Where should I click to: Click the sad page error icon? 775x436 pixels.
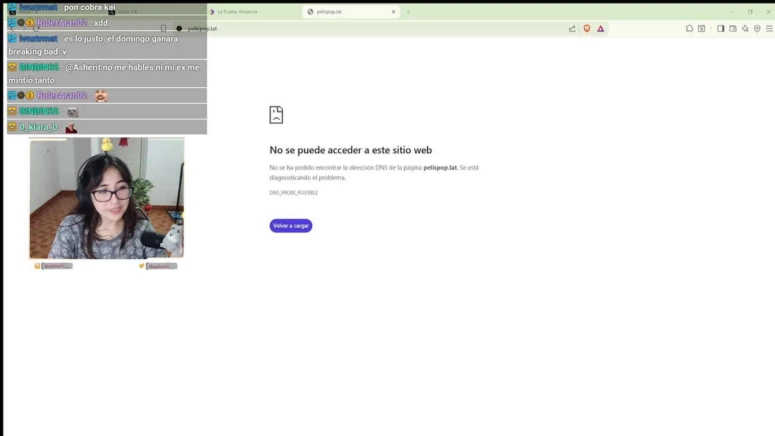tap(276, 114)
